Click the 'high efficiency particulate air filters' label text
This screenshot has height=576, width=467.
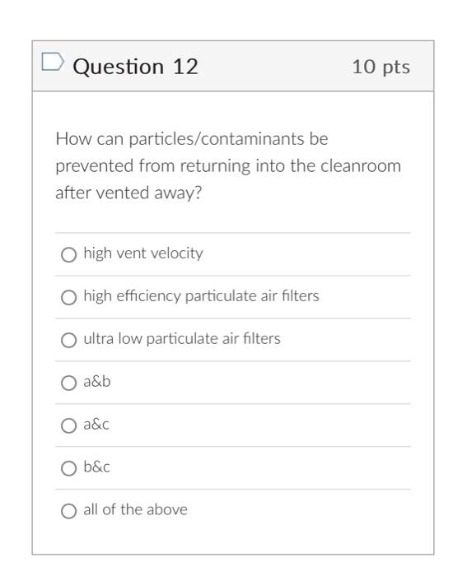[201, 296]
